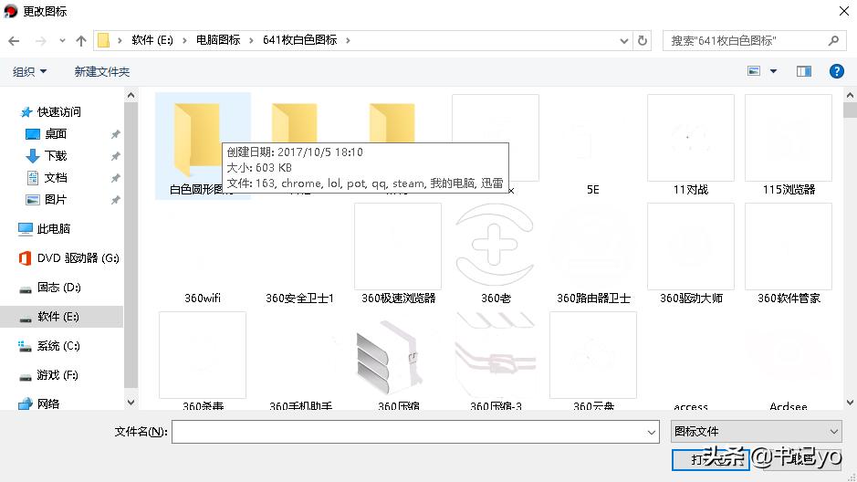
Task: Go up one folder level arrow
Action: click(81, 41)
